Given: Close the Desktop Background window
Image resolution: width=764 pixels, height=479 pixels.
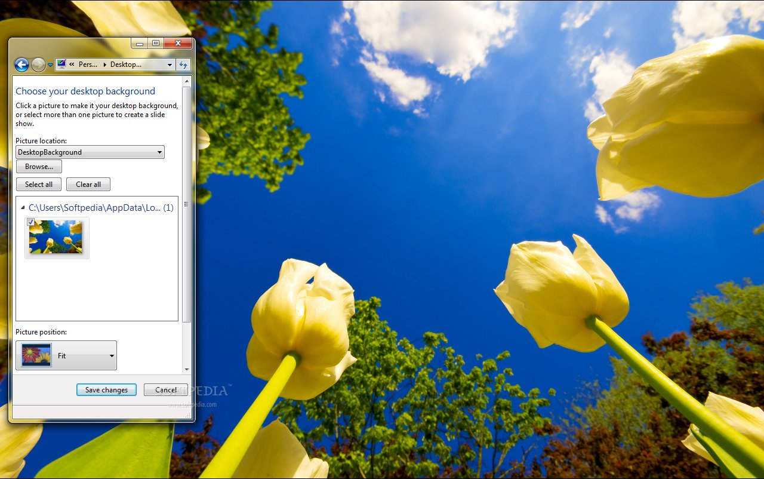Looking at the screenshot, I should [178, 44].
